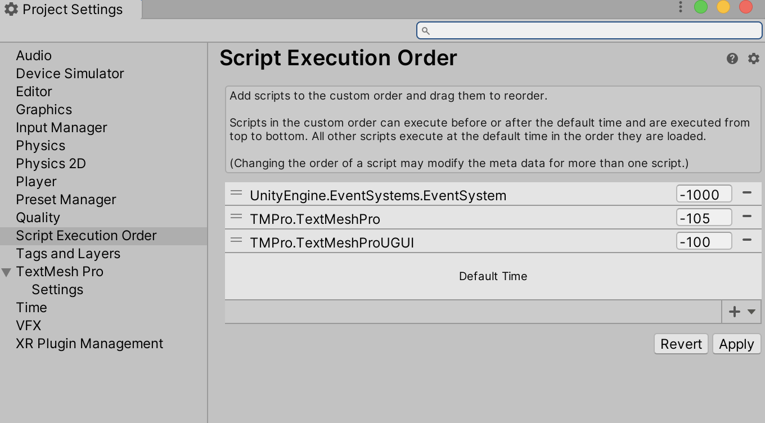Click the Apply button
The width and height of the screenshot is (765, 423).
[736, 344]
